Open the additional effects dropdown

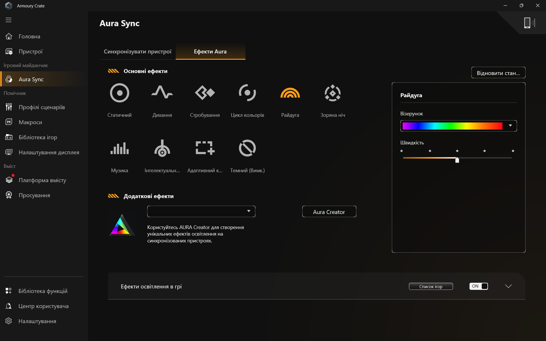(201, 211)
